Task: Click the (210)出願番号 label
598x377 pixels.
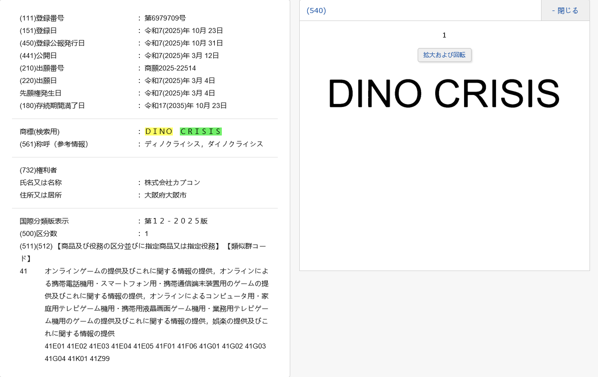Action: pos(42,68)
